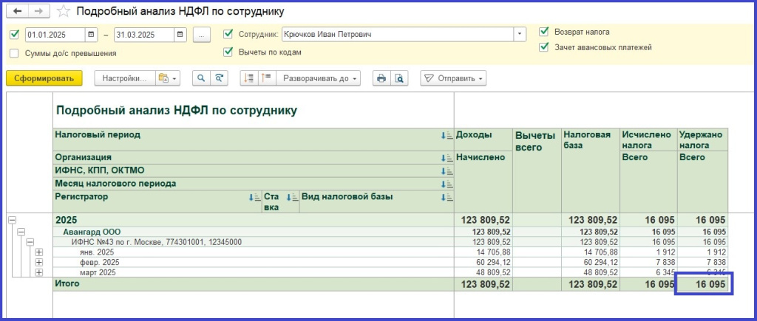Add report to favorites with star icon
This screenshot has height=321, width=757.
64,12
